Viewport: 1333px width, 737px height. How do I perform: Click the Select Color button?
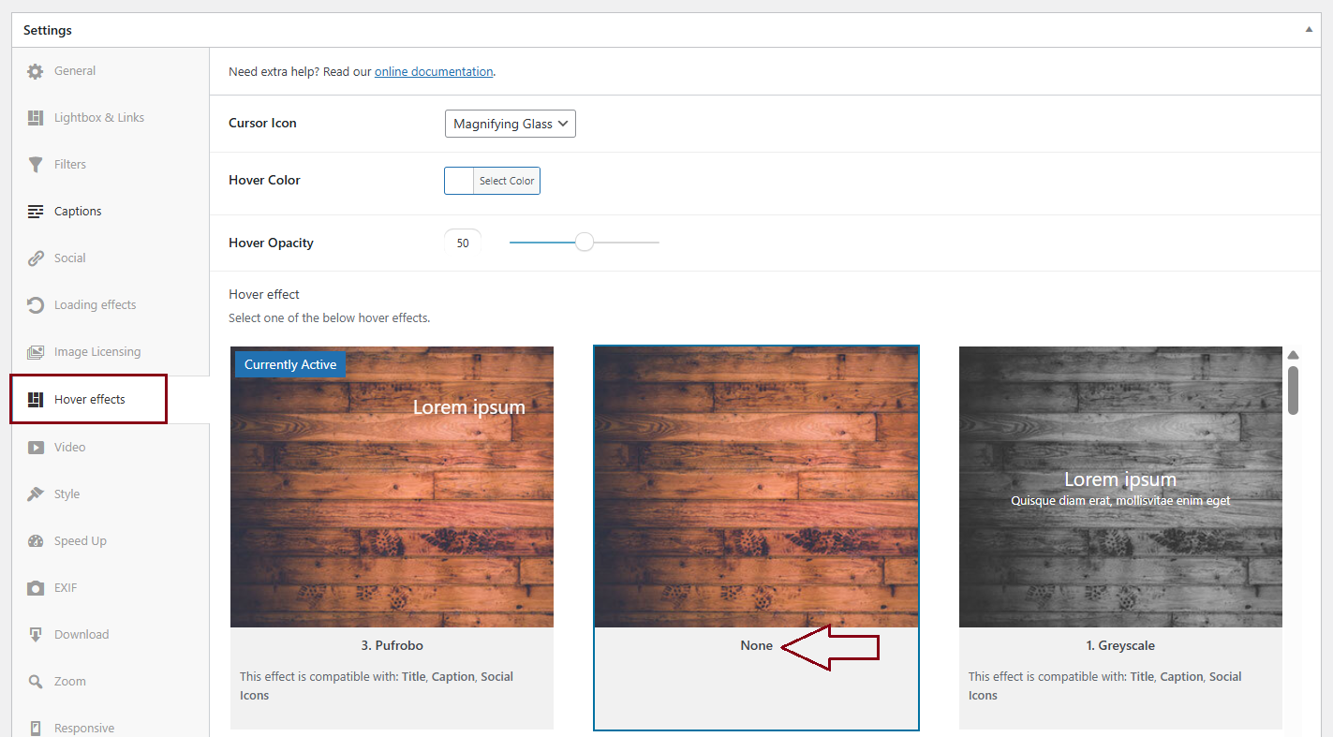pos(506,181)
